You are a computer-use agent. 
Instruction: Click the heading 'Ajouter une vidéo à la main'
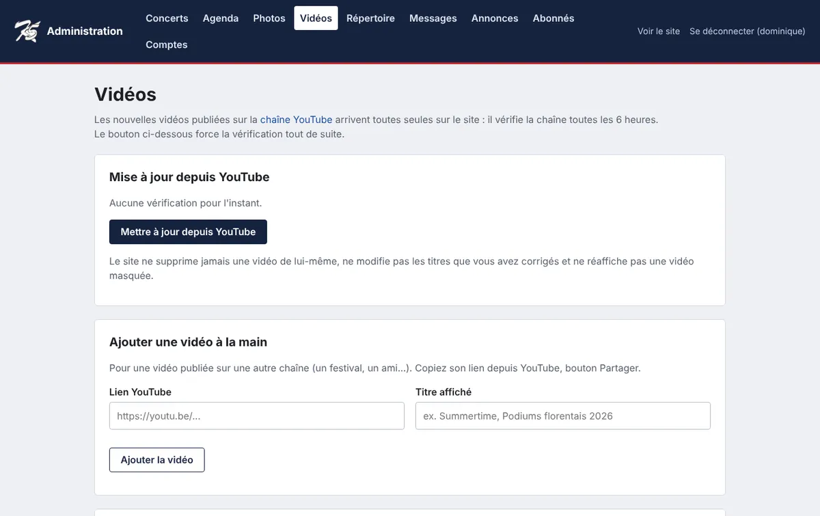point(188,342)
